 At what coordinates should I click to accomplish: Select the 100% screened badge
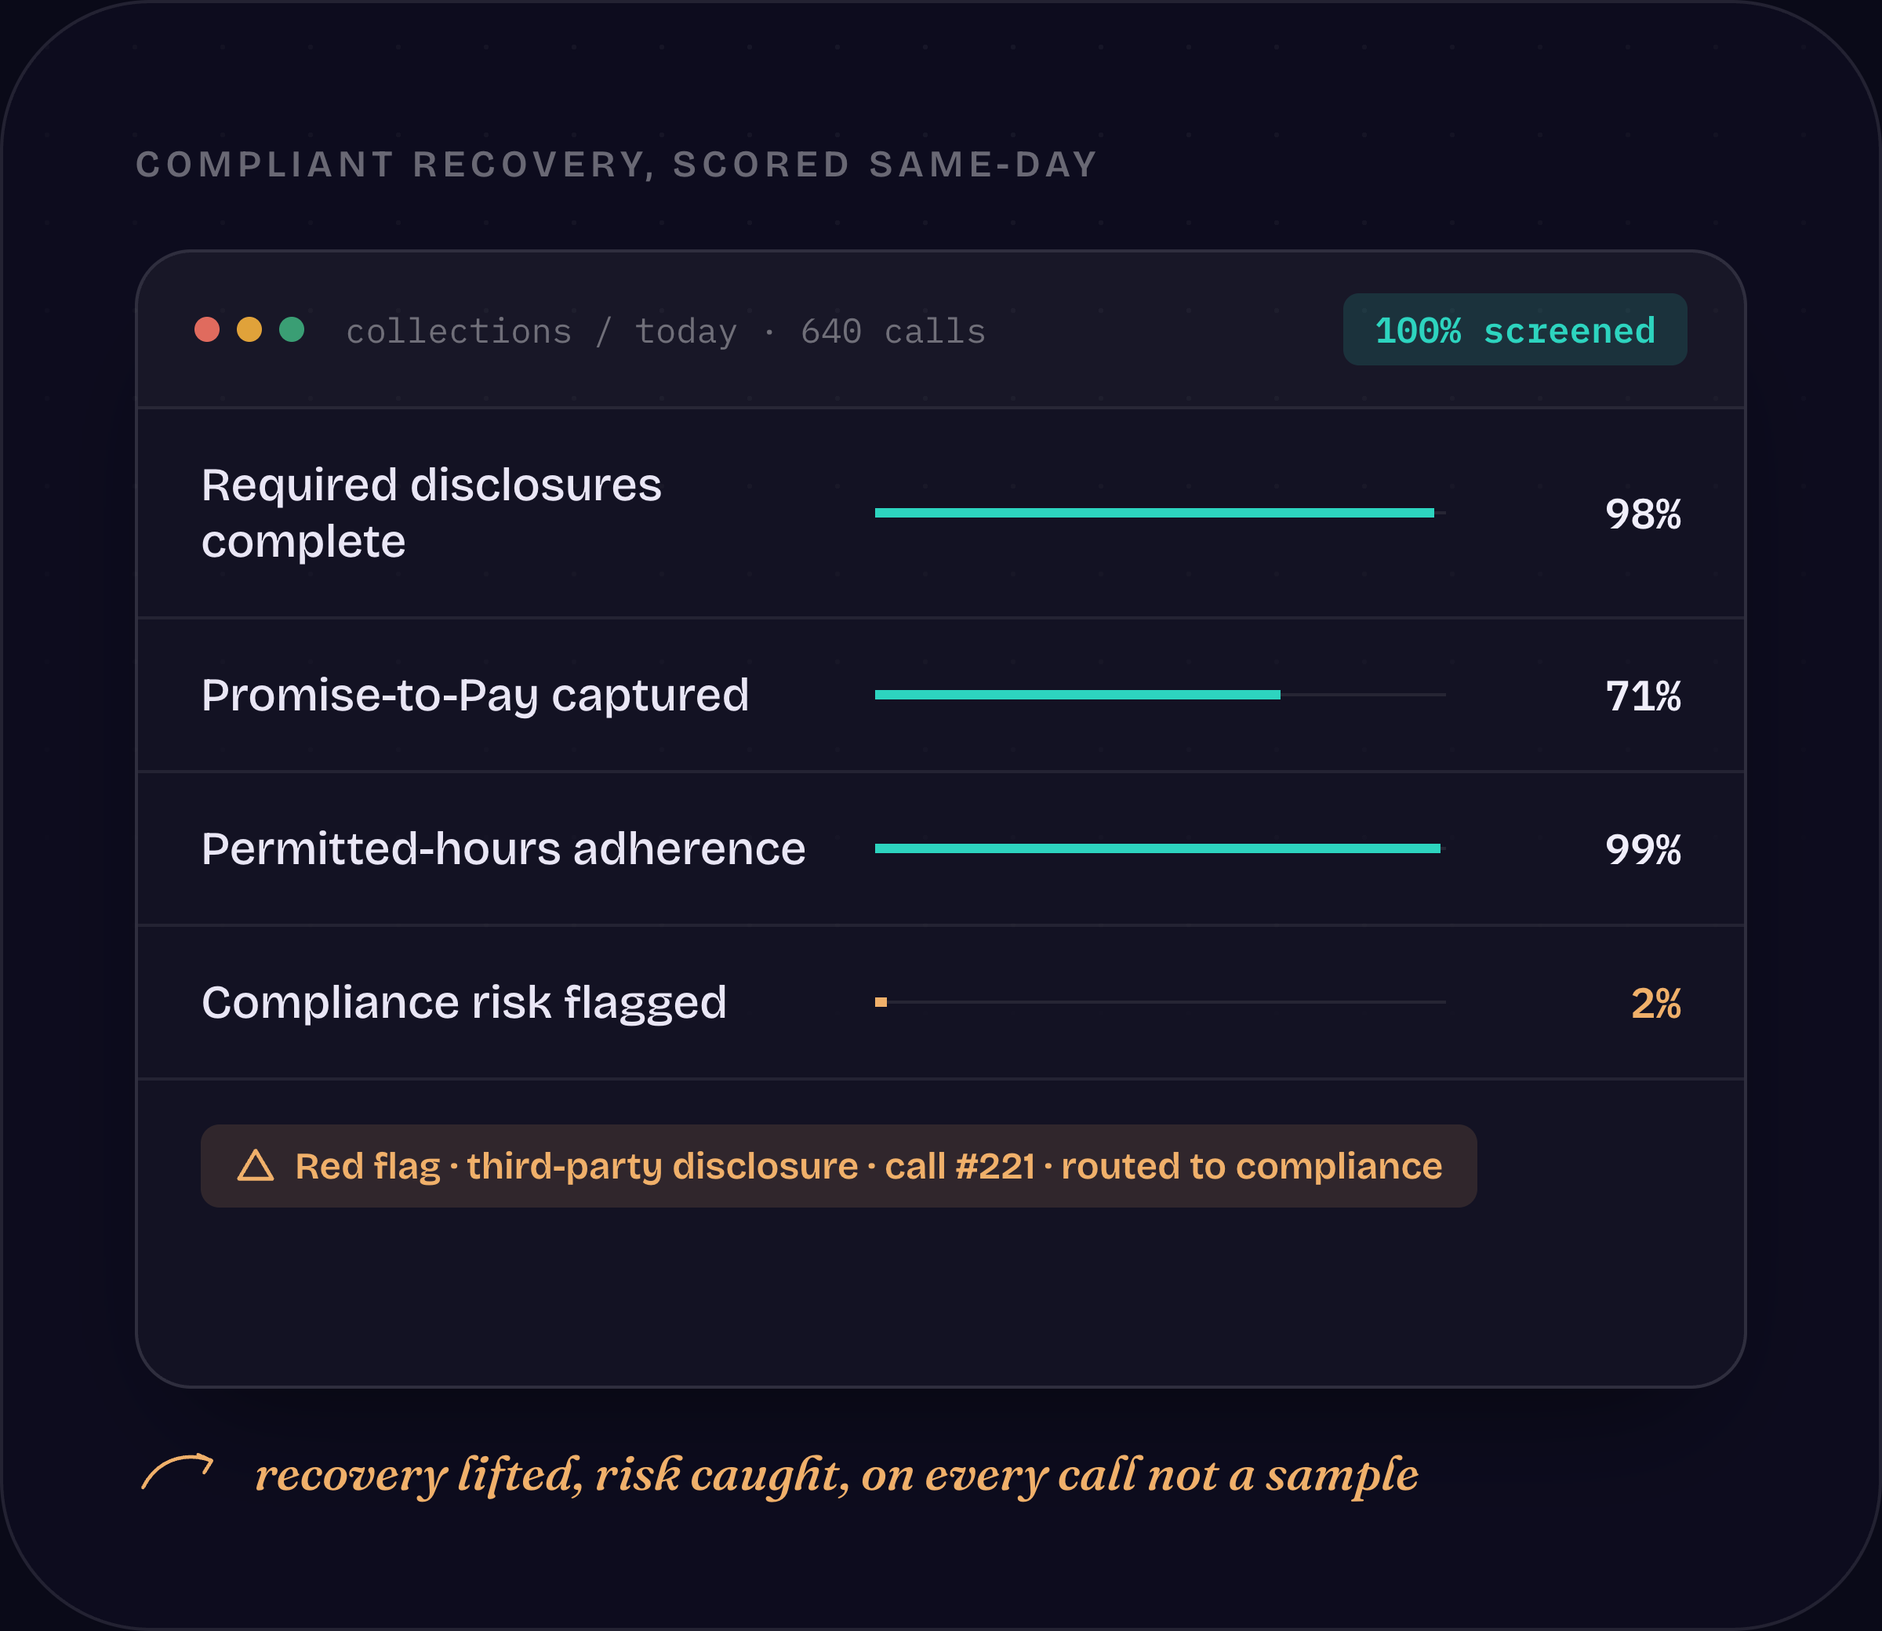click(x=1515, y=329)
